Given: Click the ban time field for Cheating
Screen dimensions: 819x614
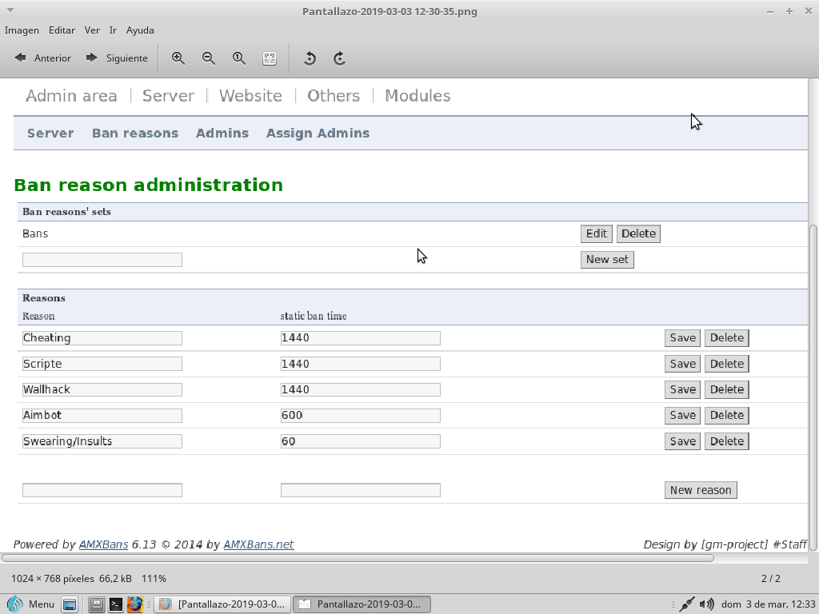Looking at the screenshot, I should coord(361,338).
